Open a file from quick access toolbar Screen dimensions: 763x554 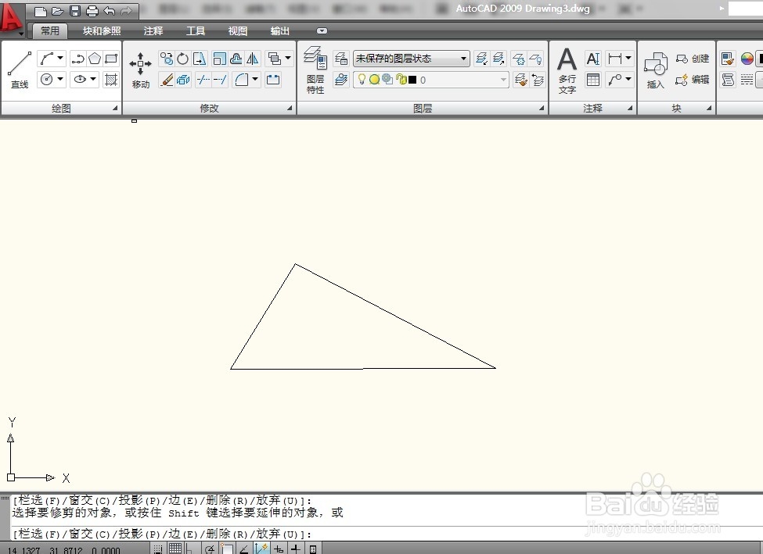click(57, 11)
